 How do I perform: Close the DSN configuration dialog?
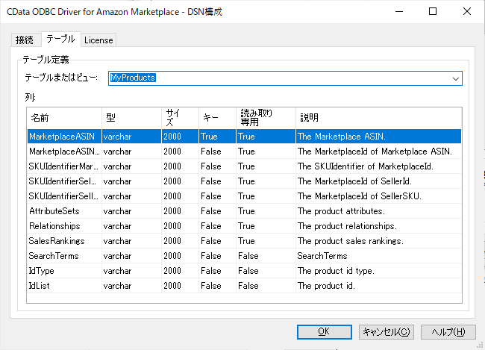pyautogui.click(x=467, y=12)
